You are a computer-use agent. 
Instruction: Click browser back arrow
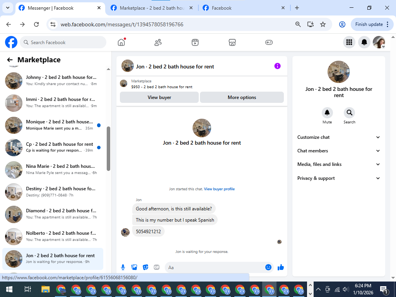(9, 24)
